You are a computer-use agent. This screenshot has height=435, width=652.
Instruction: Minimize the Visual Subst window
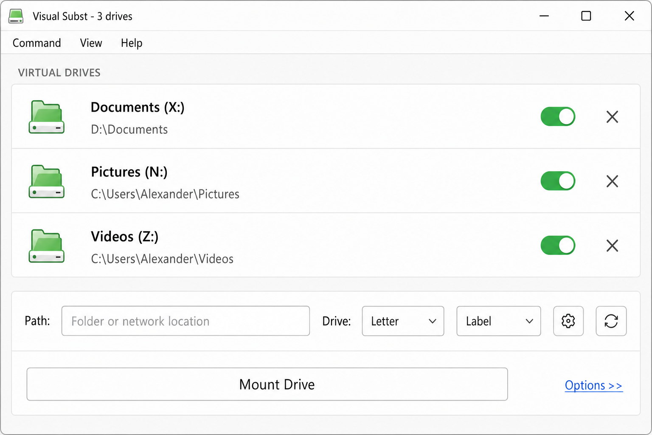coord(544,16)
